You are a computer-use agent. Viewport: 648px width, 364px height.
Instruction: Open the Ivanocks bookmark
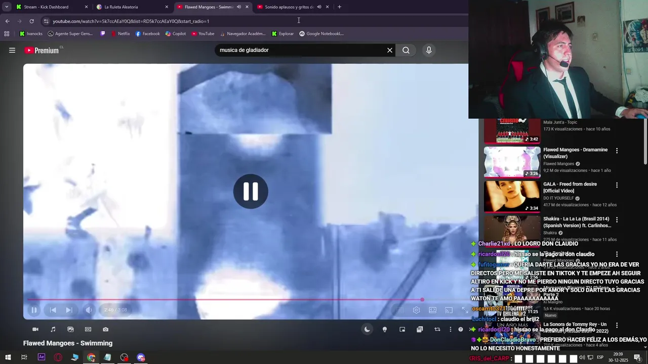(31, 34)
